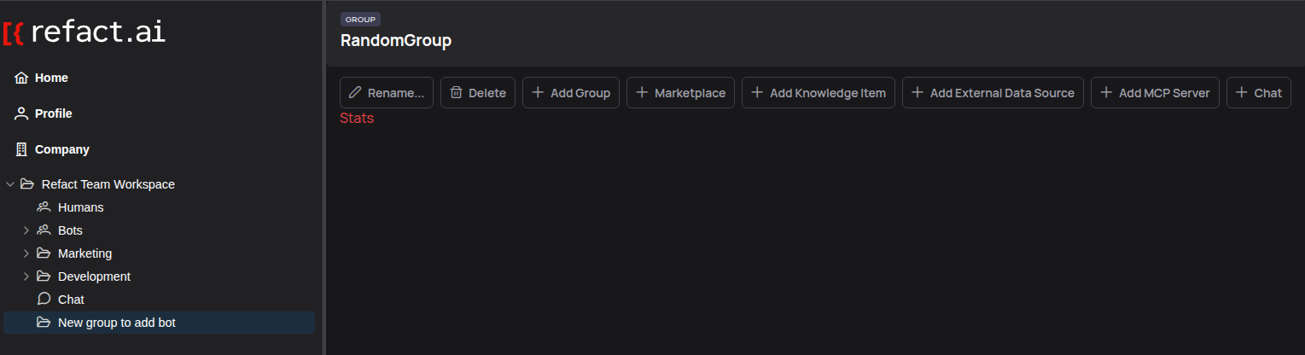Expand the Marketing folder node
The height and width of the screenshot is (355, 1305).
tap(26, 253)
